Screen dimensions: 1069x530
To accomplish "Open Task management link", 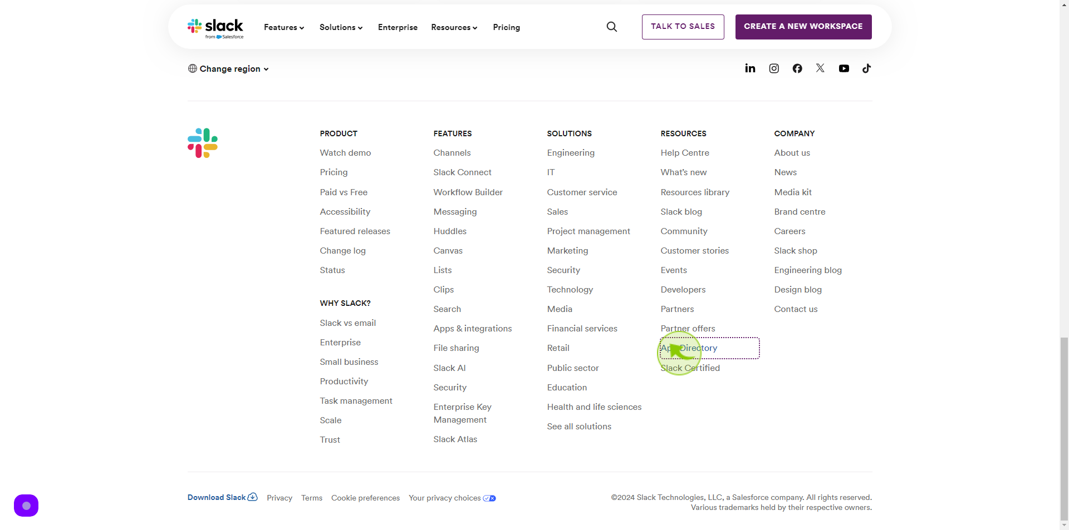I will [356, 401].
